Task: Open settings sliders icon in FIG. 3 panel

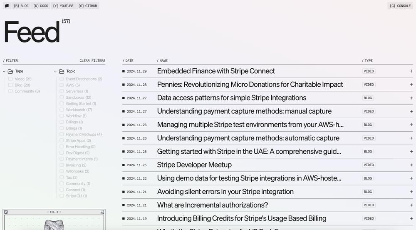Action: coord(102,212)
